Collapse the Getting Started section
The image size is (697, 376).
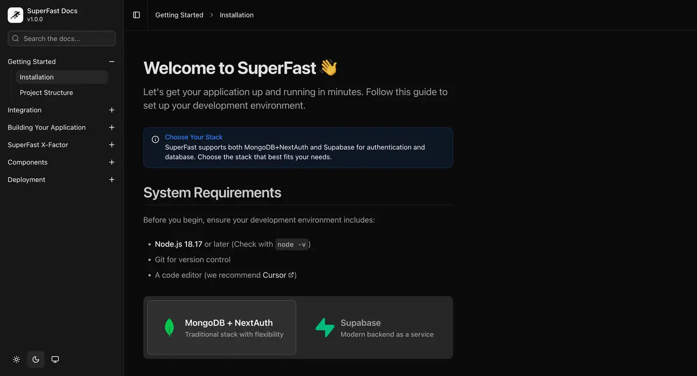(x=112, y=61)
